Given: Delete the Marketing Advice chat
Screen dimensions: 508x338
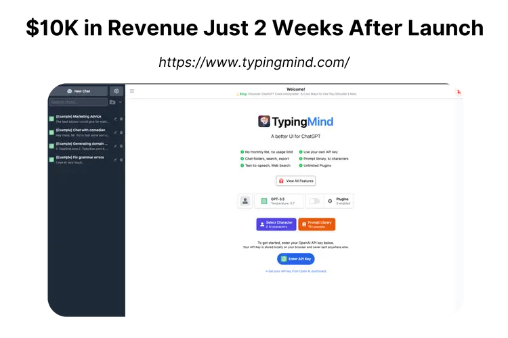Looking at the screenshot, I should pos(121,119).
